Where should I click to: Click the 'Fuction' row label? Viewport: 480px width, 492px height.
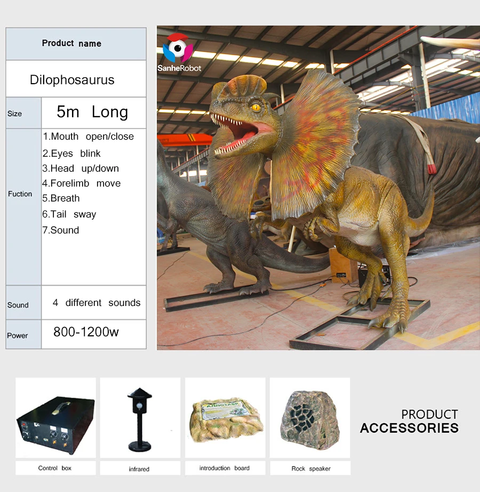tap(20, 194)
